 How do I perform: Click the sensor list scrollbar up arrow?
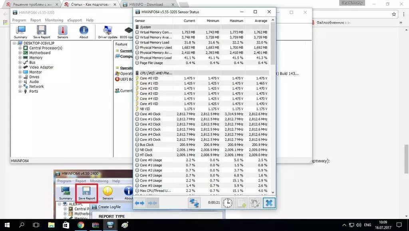click(x=273, y=20)
